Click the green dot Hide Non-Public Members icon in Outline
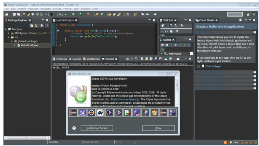 click(x=184, y=45)
